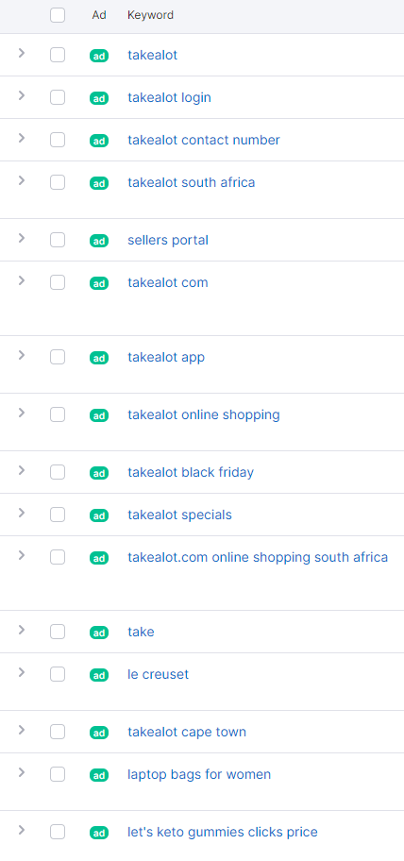The width and height of the screenshot is (404, 861).
Task: Select the takealot cape town row checkbox
Action: 58,732
